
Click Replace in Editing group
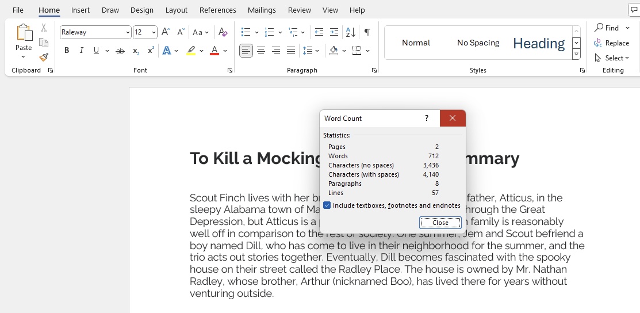pos(612,43)
